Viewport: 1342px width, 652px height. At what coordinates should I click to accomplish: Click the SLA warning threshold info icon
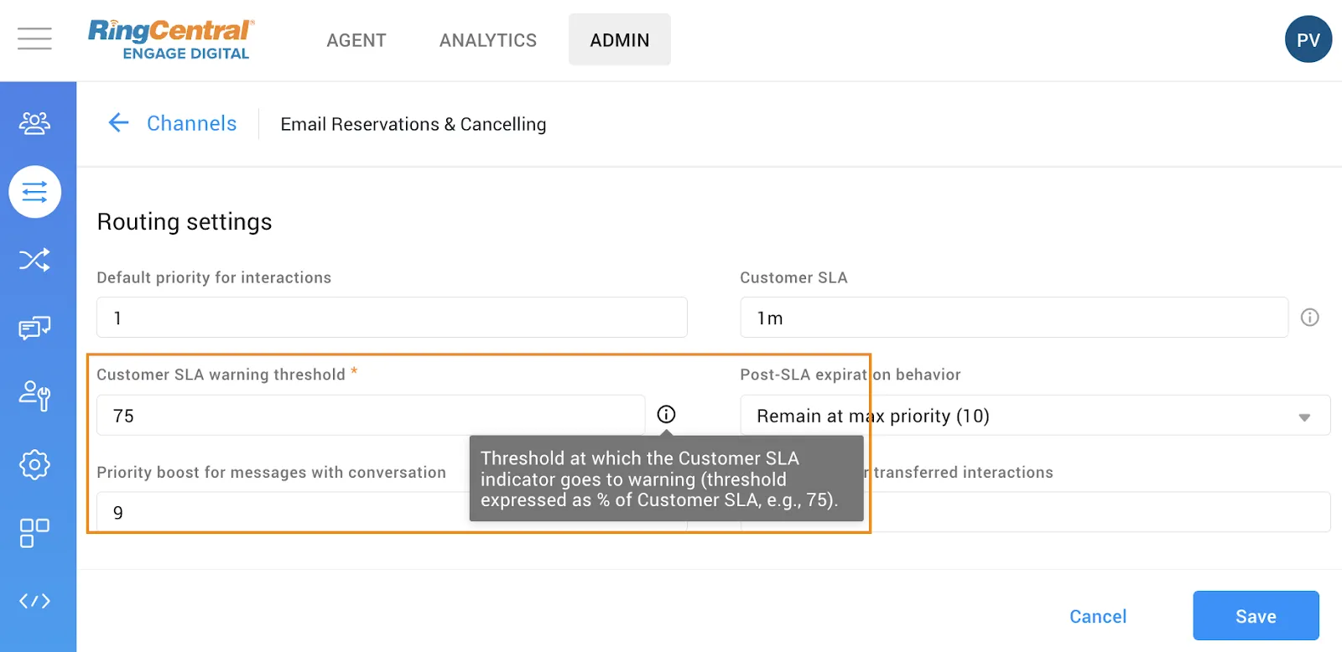point(666,415)
